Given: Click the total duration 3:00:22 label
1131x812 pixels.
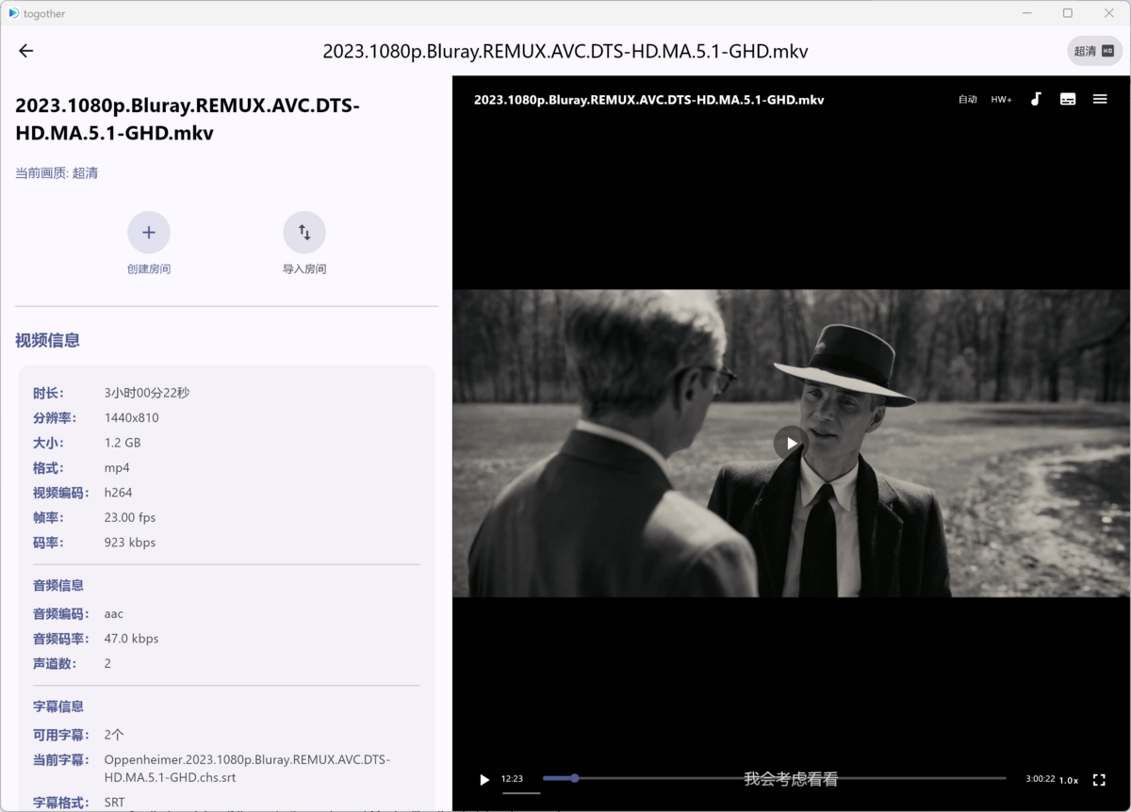Looking at the screenshot, I should click(x=1040, y=779).
